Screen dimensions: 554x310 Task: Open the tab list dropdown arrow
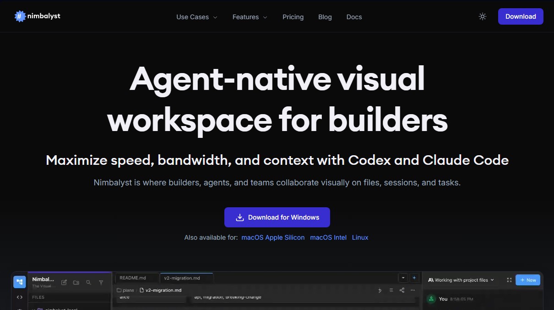tap(403, 278)
